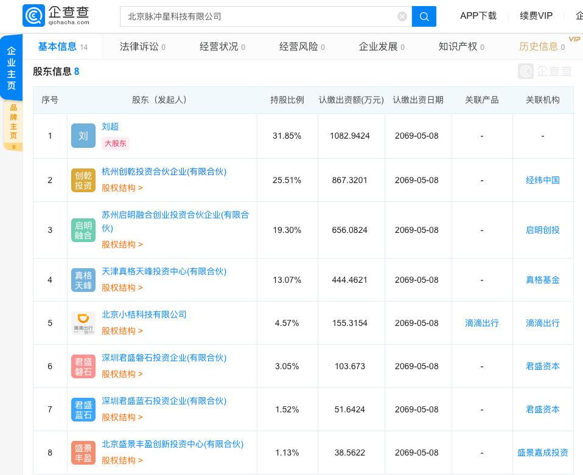Click the 刘 avatar icon

tap(83, 136)
